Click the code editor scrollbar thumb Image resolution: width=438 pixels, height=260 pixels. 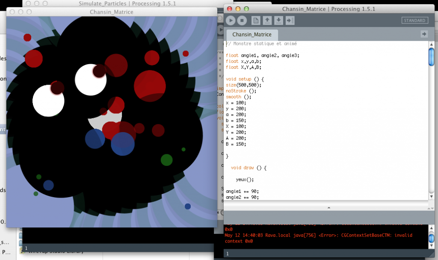coord(431,57)
